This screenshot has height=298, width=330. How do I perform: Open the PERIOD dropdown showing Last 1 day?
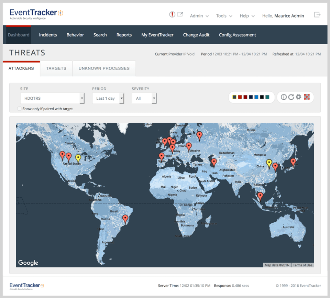pos(108,98)
